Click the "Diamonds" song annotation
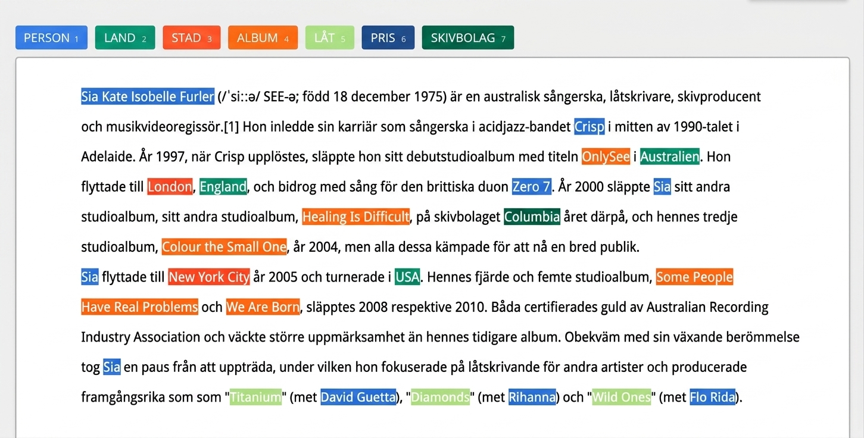864x438 pixels. pyautogui.click(x=441, y=397)
